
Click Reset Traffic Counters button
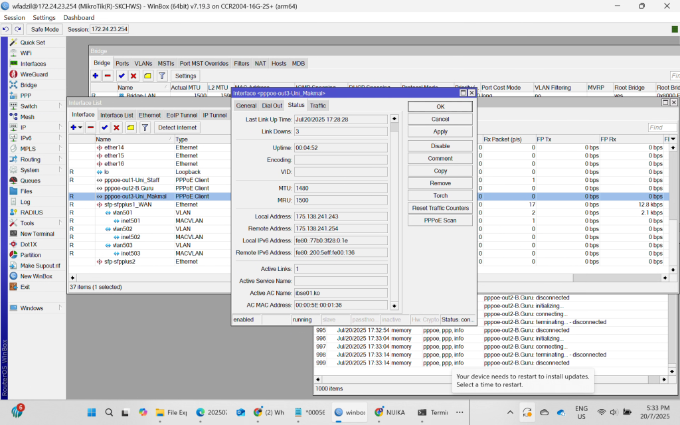pyautogui.click(x=440, y=208)
